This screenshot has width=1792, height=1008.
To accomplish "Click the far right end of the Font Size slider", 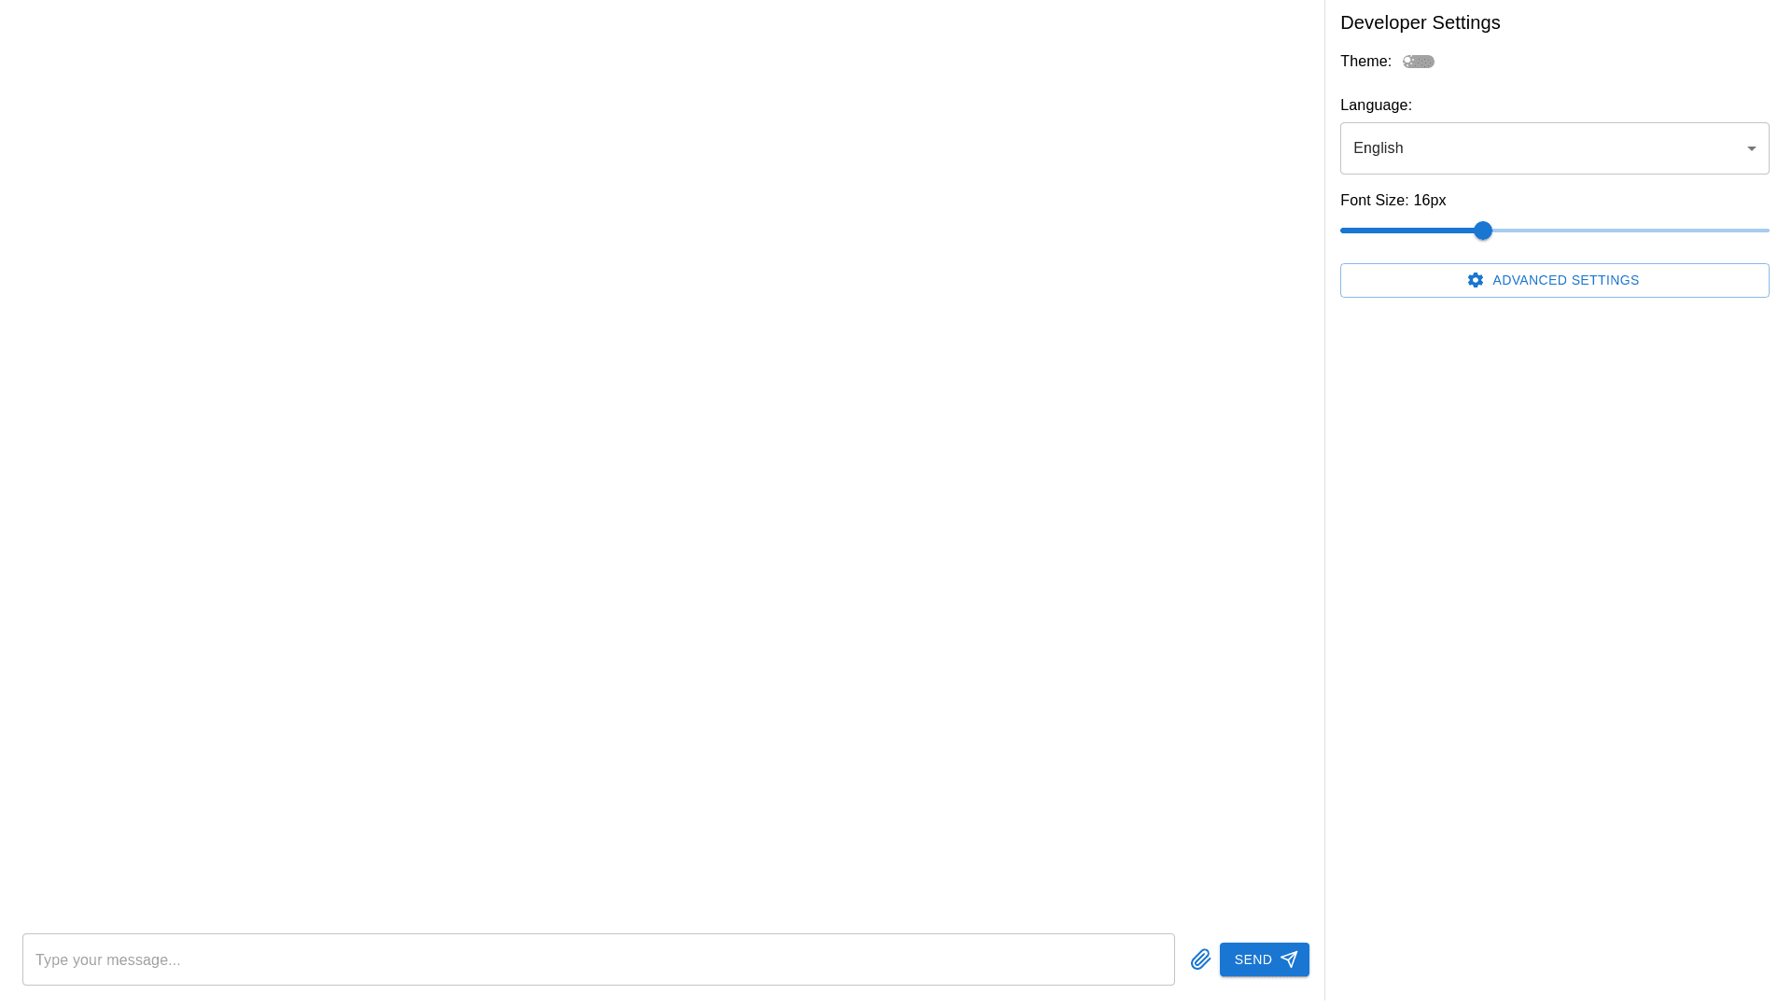I will pos(1767,231).
